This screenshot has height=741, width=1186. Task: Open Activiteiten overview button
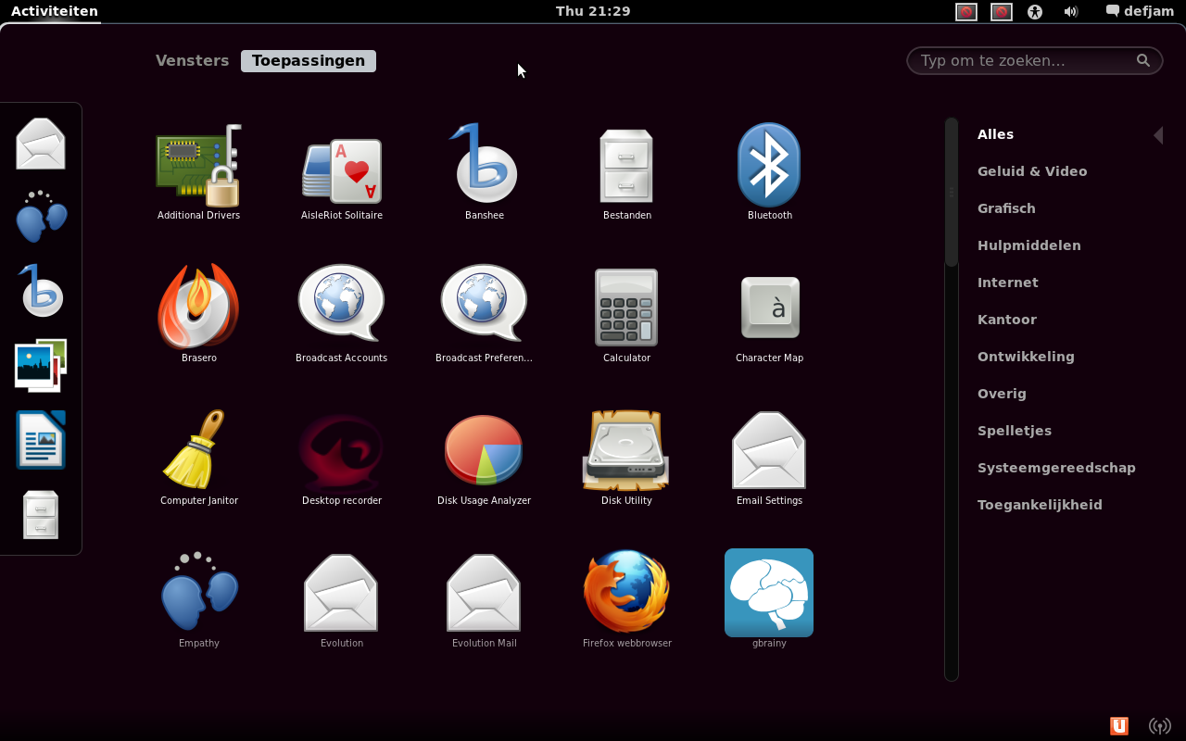point(54,11)
